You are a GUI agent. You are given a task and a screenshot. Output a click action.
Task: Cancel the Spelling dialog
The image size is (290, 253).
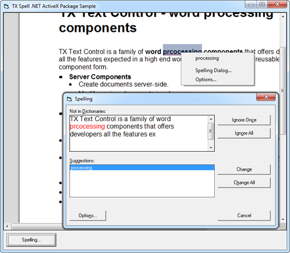[244, 215]
